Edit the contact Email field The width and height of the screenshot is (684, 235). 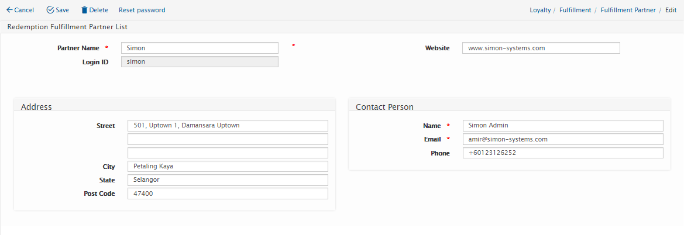(563, 139)
